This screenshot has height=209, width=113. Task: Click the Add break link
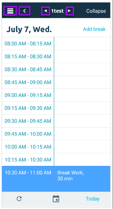point(94,29)
